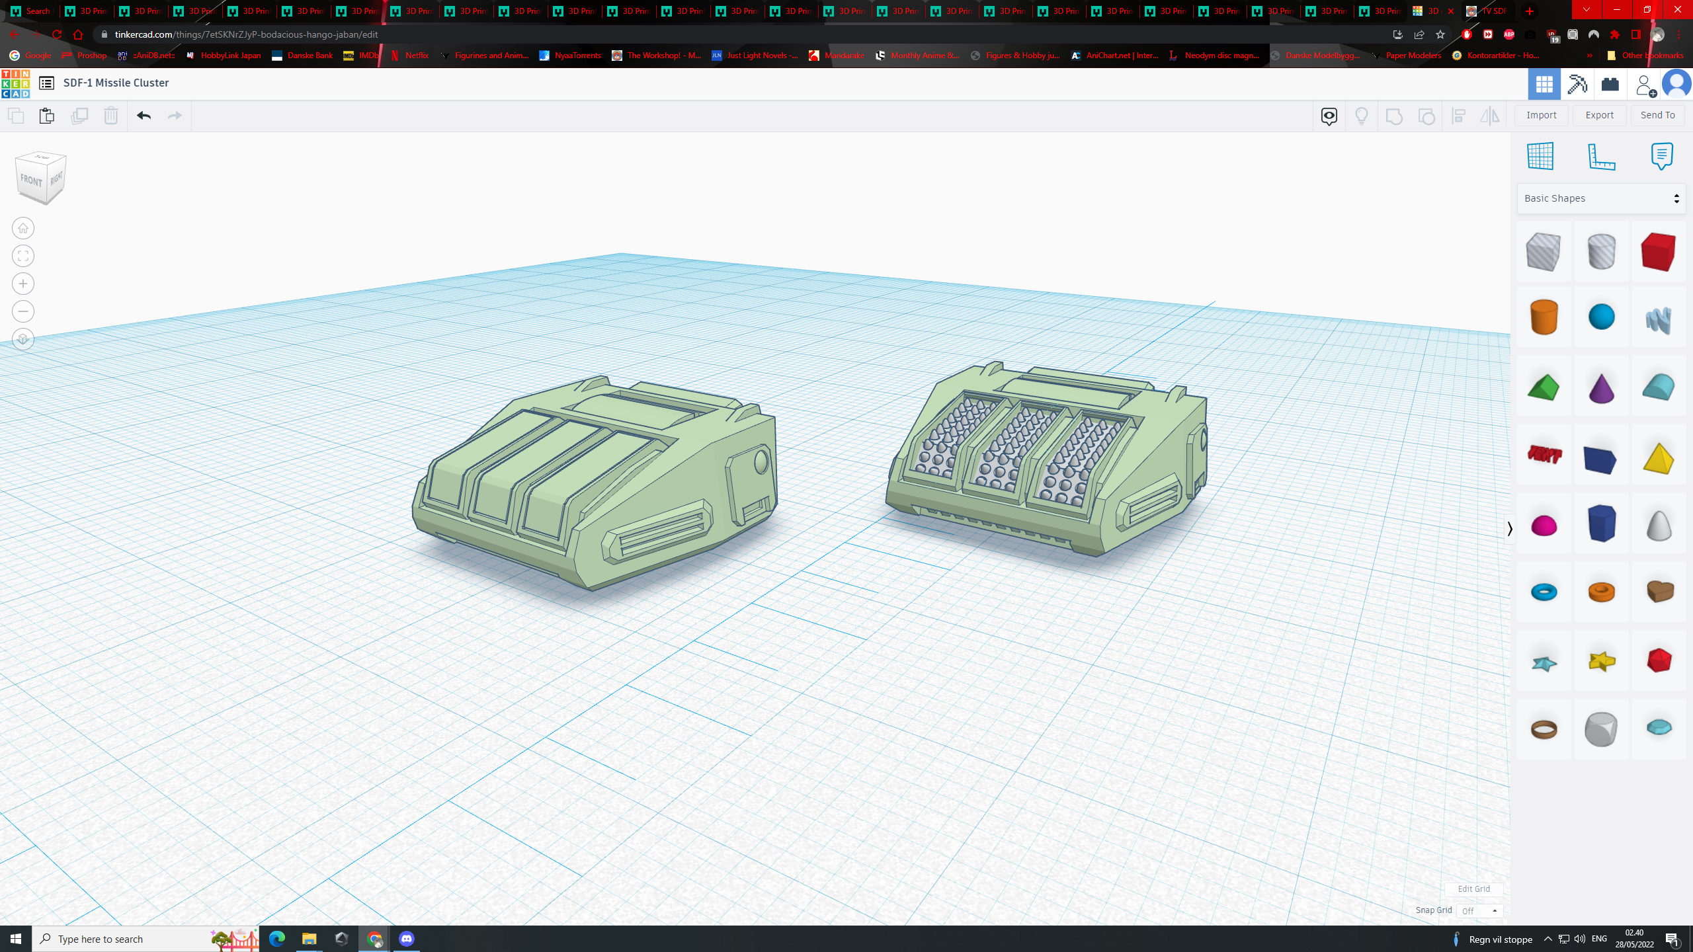The height and width of the screenshot is (952, 1693).
Task: Collapse the shapes panel arrow
Action: [x=1509, y=528]
